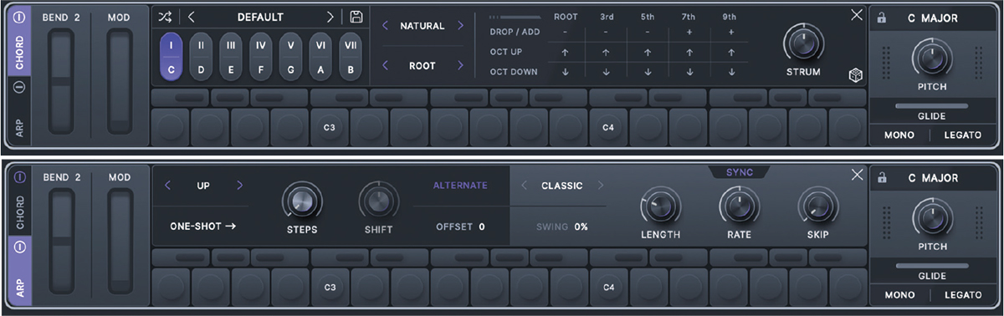1004x316 pixels.
Task: Enable MONO in the Chord panel
Action: (x=899, y=135)
